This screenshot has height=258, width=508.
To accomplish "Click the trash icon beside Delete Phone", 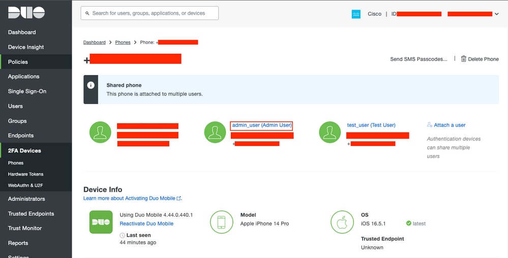I will pyautogui.click(x=464, y=59).
